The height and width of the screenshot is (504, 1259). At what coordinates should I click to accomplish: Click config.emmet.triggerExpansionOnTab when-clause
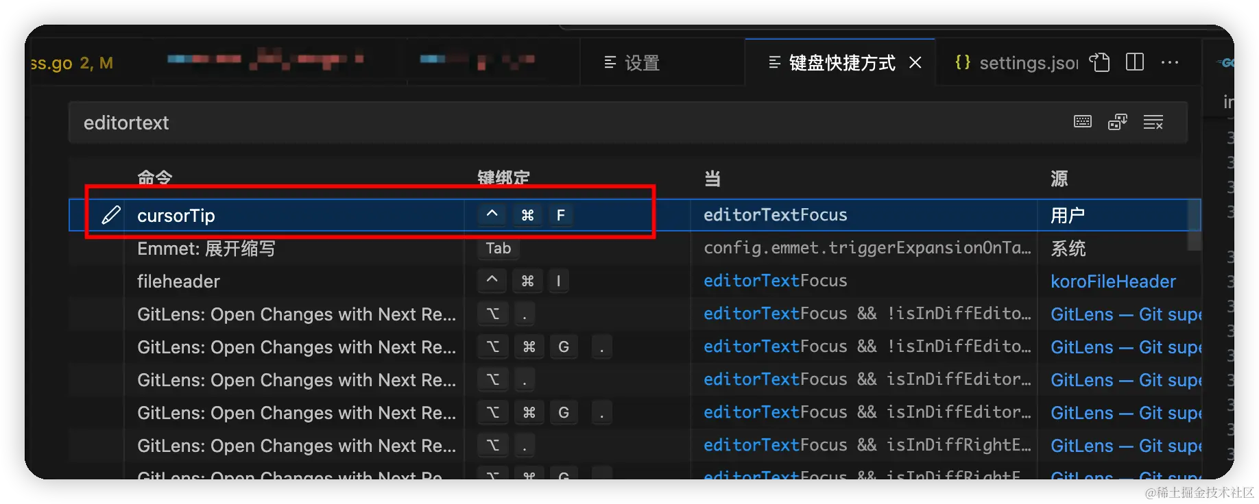click(867, 248)
